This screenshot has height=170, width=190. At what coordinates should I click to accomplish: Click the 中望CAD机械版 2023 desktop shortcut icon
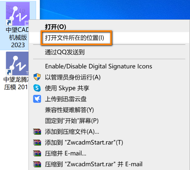click(x=17, y=14)
